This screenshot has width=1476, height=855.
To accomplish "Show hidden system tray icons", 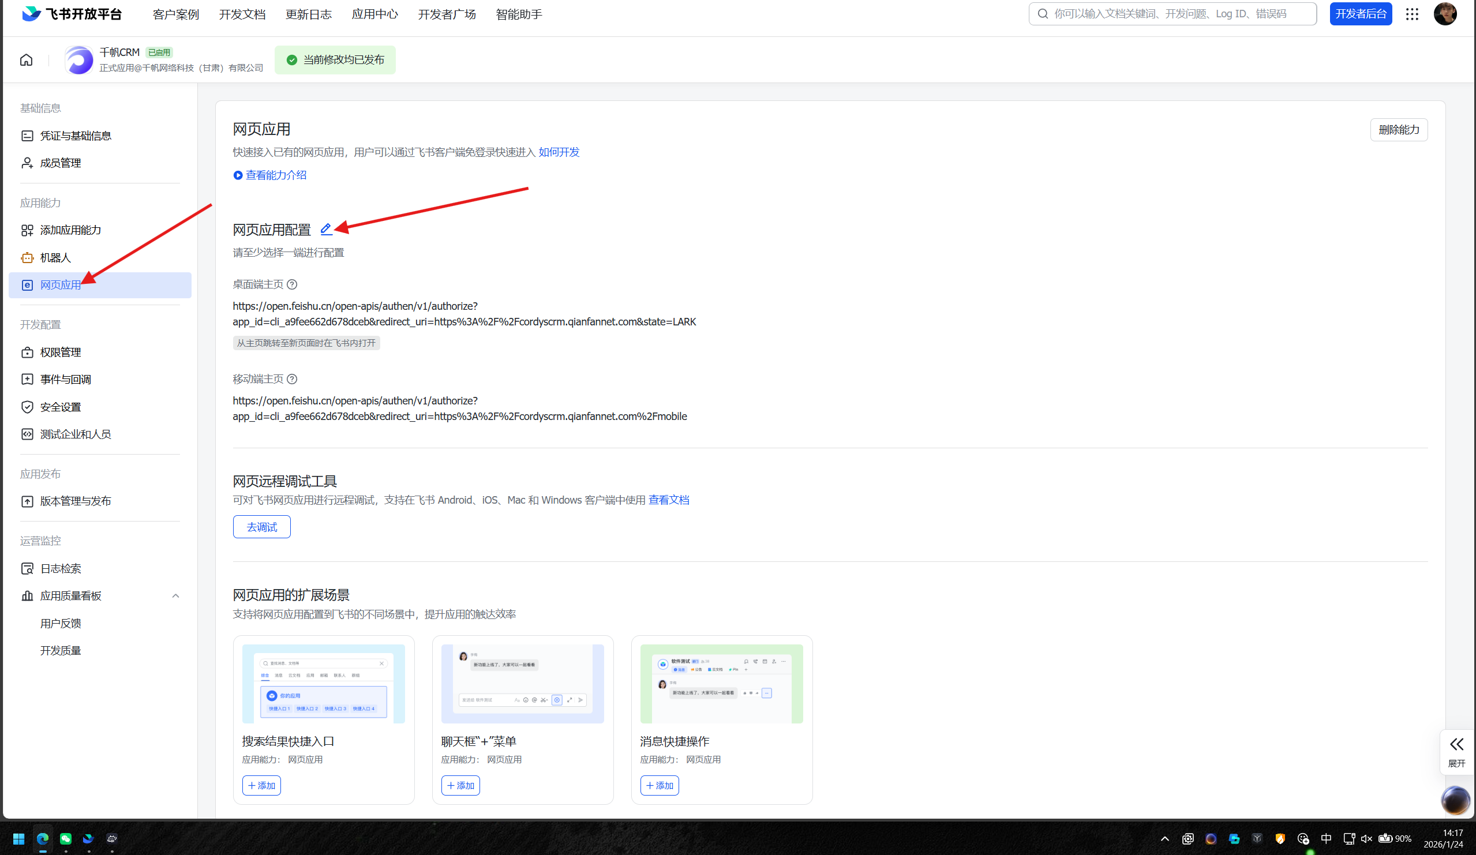I will pos(1164,839).
